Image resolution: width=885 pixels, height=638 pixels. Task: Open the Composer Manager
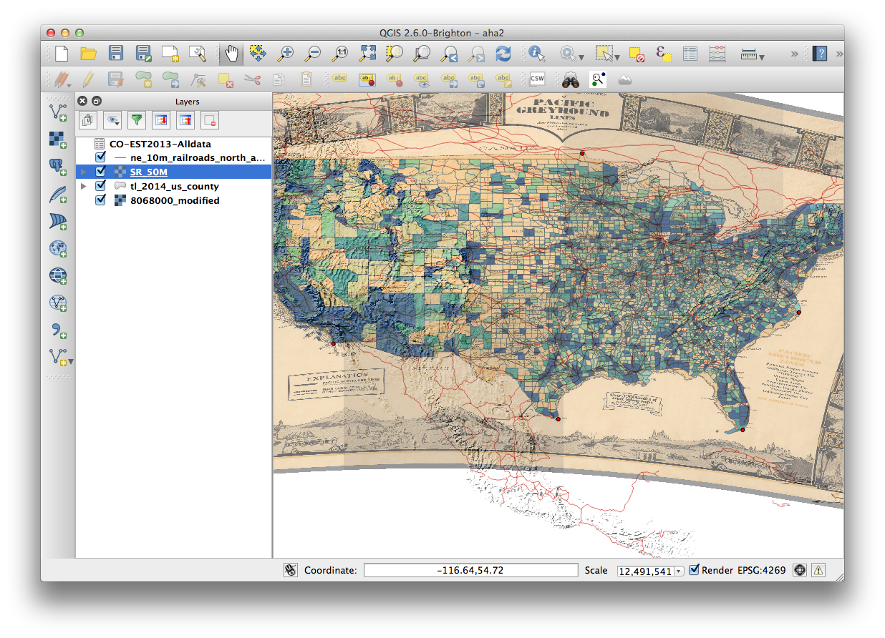[198, 53]
